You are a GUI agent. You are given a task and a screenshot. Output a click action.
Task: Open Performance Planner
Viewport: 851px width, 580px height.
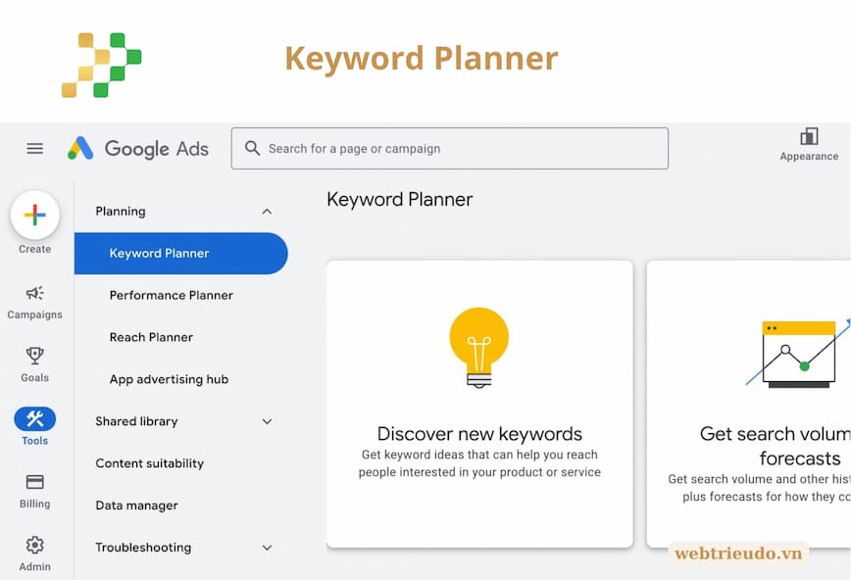(x=171, y=295)
